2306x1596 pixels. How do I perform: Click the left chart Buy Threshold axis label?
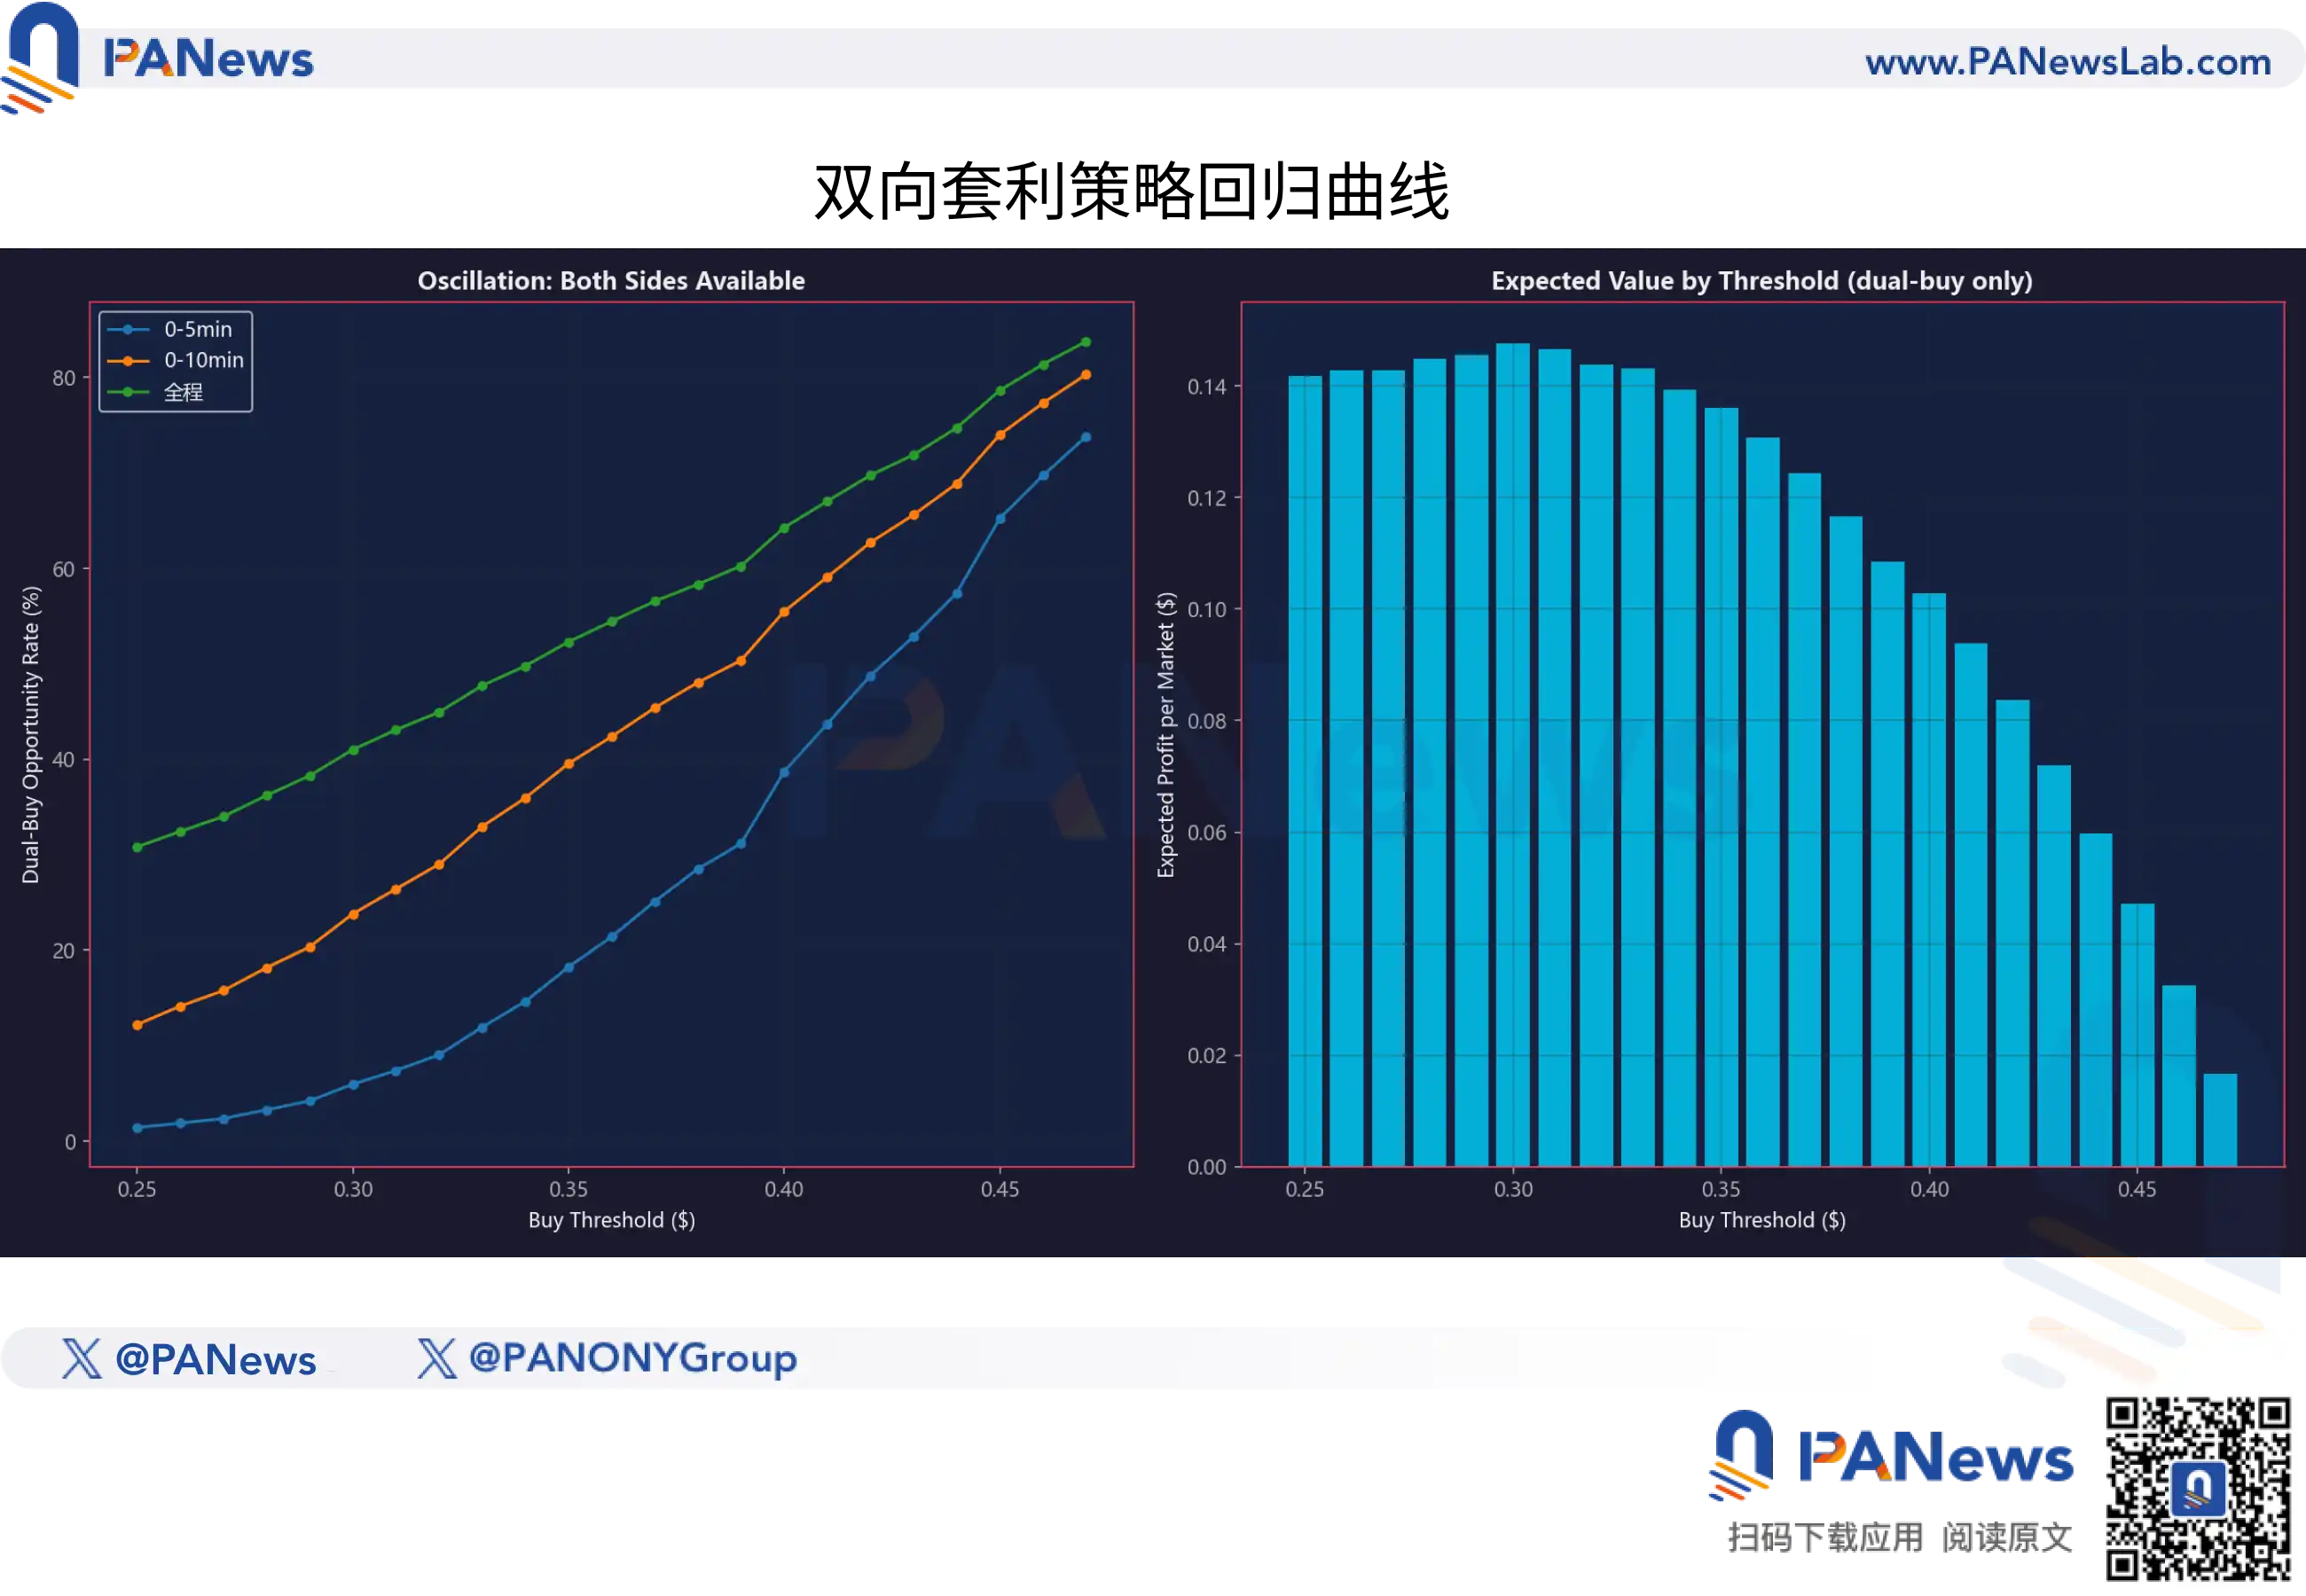611,1220
